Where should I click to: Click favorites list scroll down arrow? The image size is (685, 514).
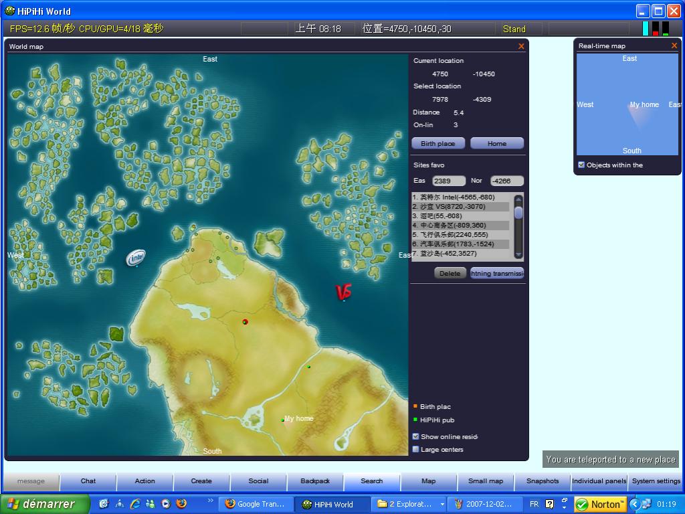518,254
